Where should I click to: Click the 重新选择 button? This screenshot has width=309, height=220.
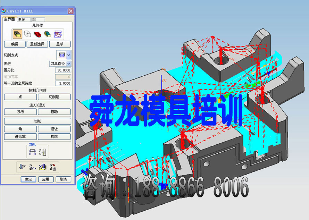[x=37, y=44]
